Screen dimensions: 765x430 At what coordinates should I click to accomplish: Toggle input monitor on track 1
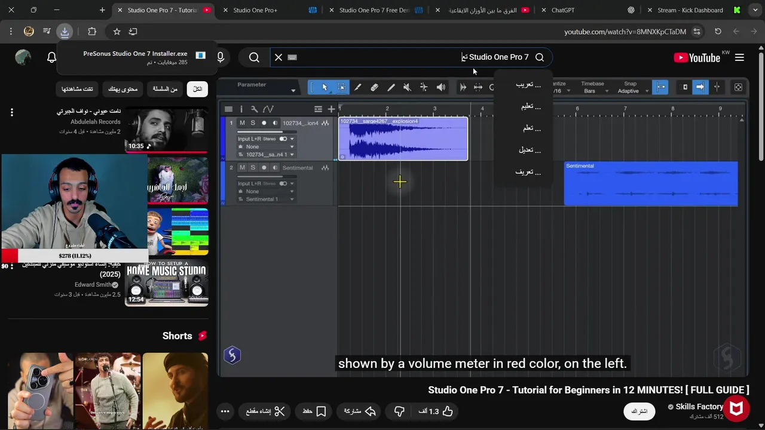(274, 123)
